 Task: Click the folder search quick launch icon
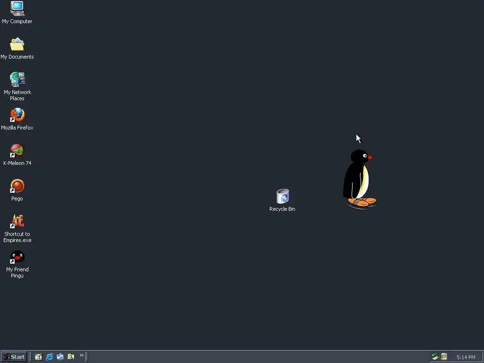71,357
